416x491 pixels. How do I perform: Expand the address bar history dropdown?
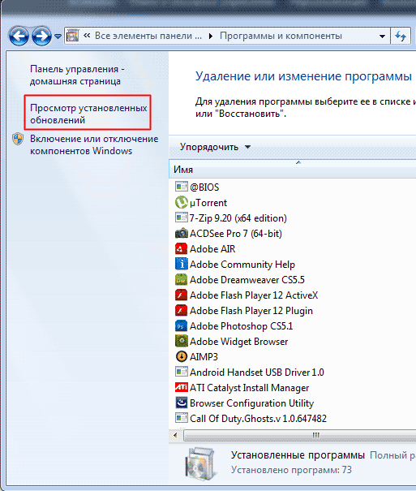tap(382, 37)
